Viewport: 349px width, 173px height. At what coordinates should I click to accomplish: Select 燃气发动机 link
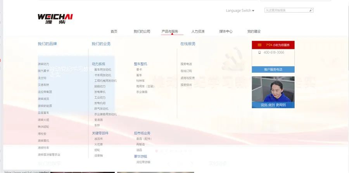point(101,109)
